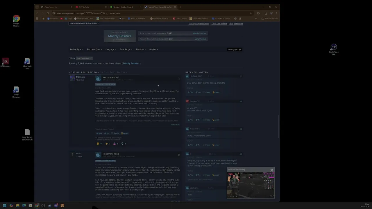Mark NO-MANNERZ review as Funny

pos(207,92)
